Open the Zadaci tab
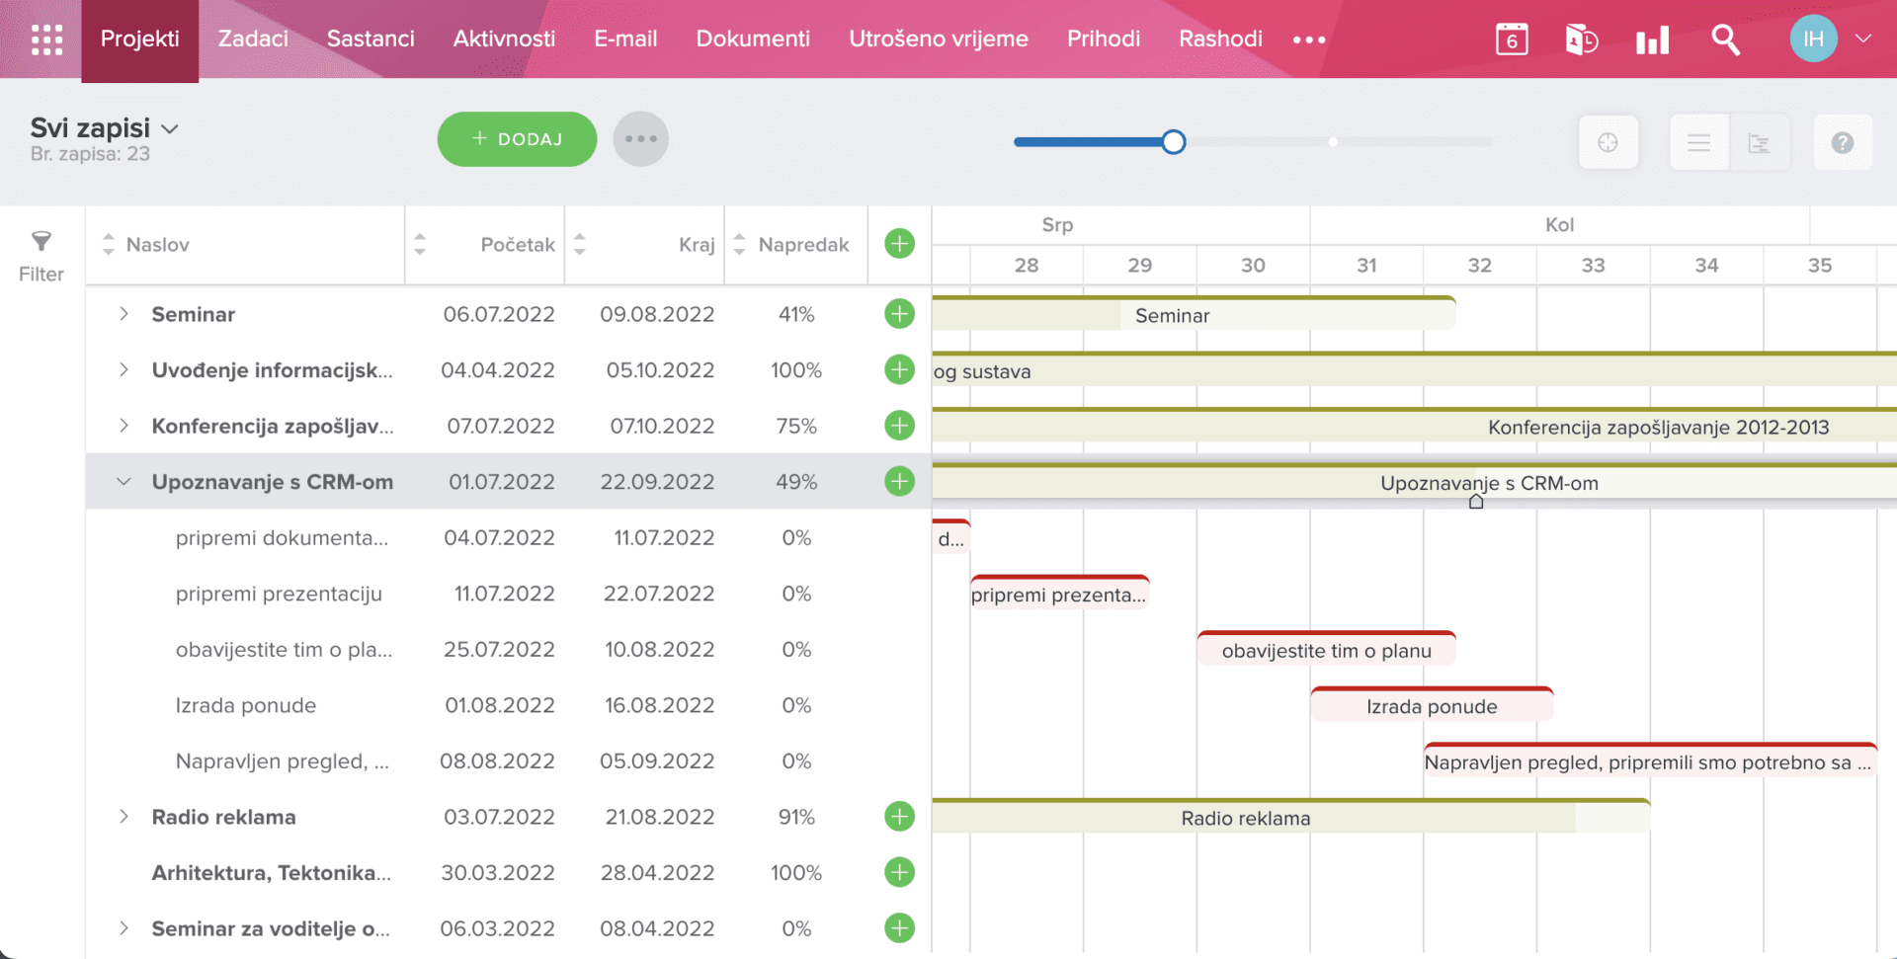The image size is (1897, 959). (x=253, y=39)
